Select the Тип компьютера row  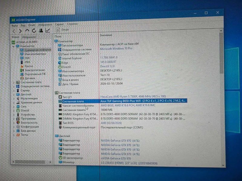[x=98, y=45]
